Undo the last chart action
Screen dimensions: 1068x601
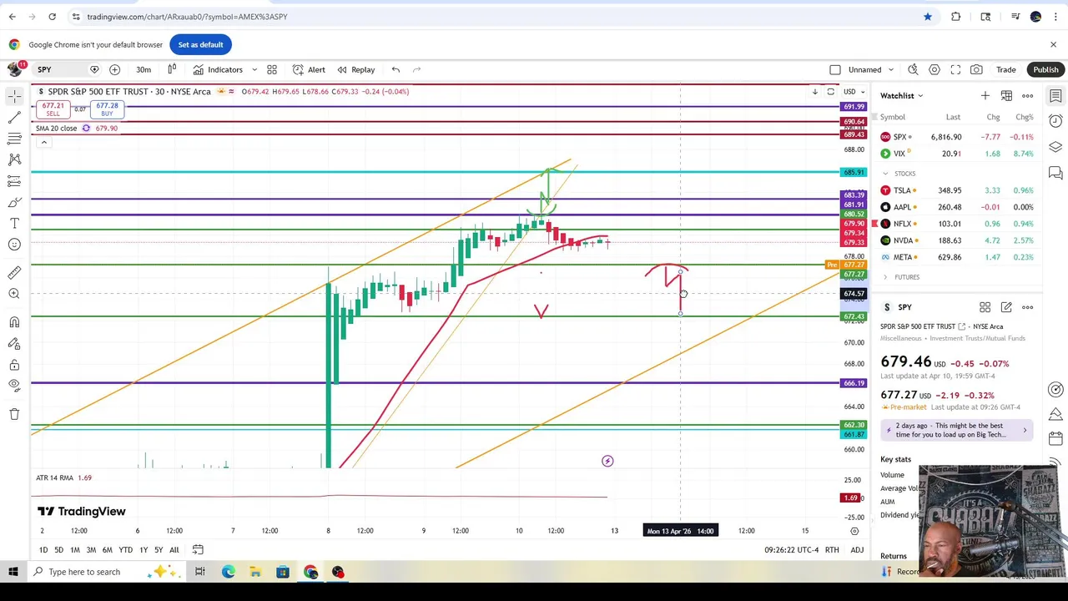395,70
